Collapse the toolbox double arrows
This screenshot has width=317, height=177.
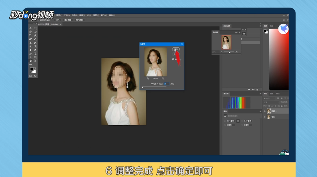tap(34, 23)
